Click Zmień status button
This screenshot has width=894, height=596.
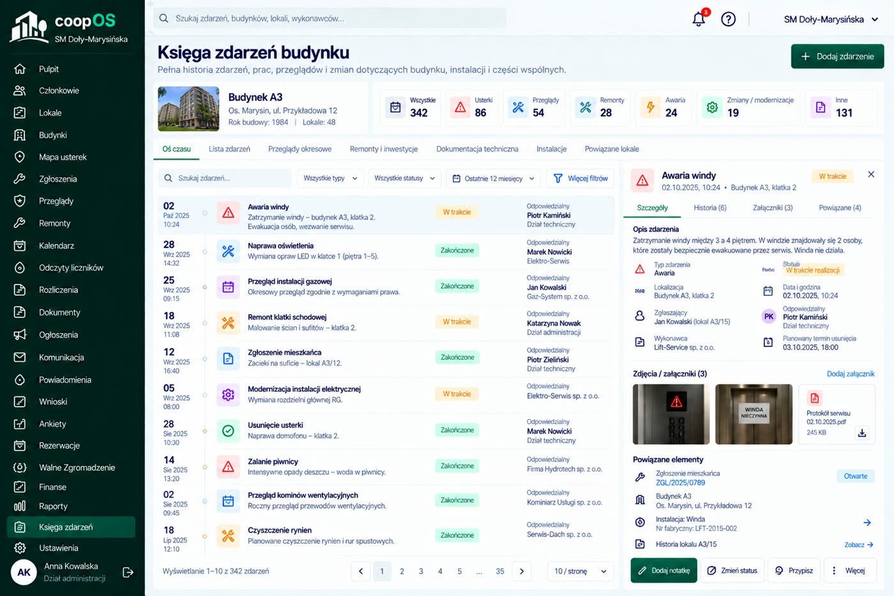pos(732,570)
